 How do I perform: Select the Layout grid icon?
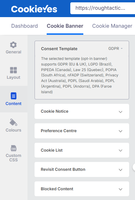coord(13,70)
